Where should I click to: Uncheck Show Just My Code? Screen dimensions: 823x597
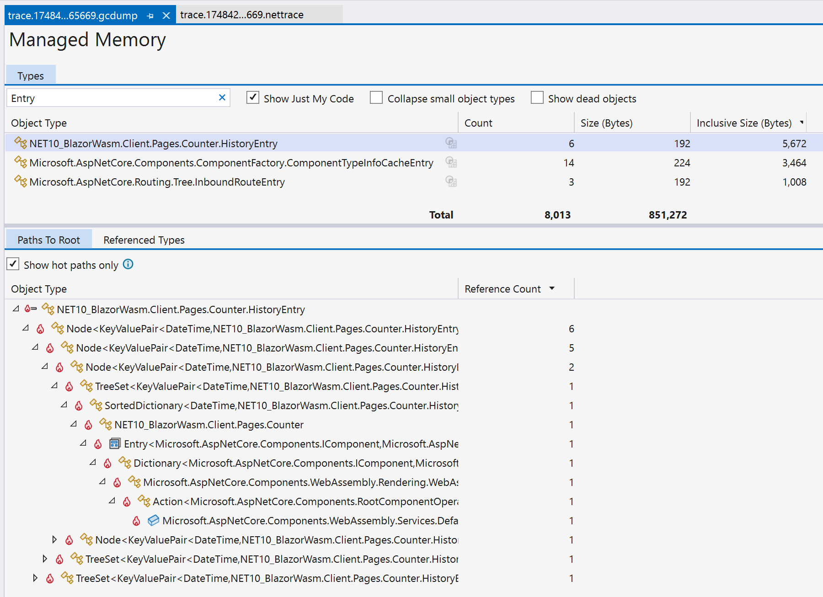coord(252,97)
